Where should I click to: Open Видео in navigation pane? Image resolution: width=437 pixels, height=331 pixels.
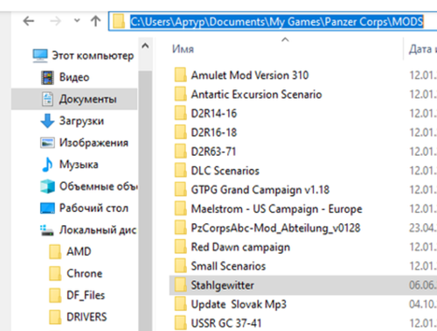pos(74,77)
